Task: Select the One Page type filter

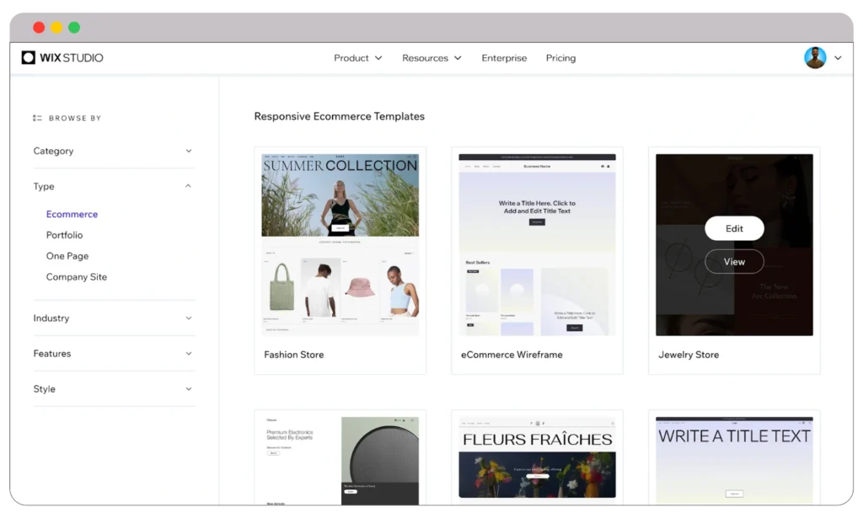Action: coord(67,255)
